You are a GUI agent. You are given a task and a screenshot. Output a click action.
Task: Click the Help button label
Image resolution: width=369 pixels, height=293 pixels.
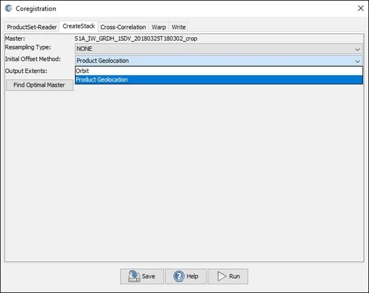pyautogui.click(x=192, y=276)
